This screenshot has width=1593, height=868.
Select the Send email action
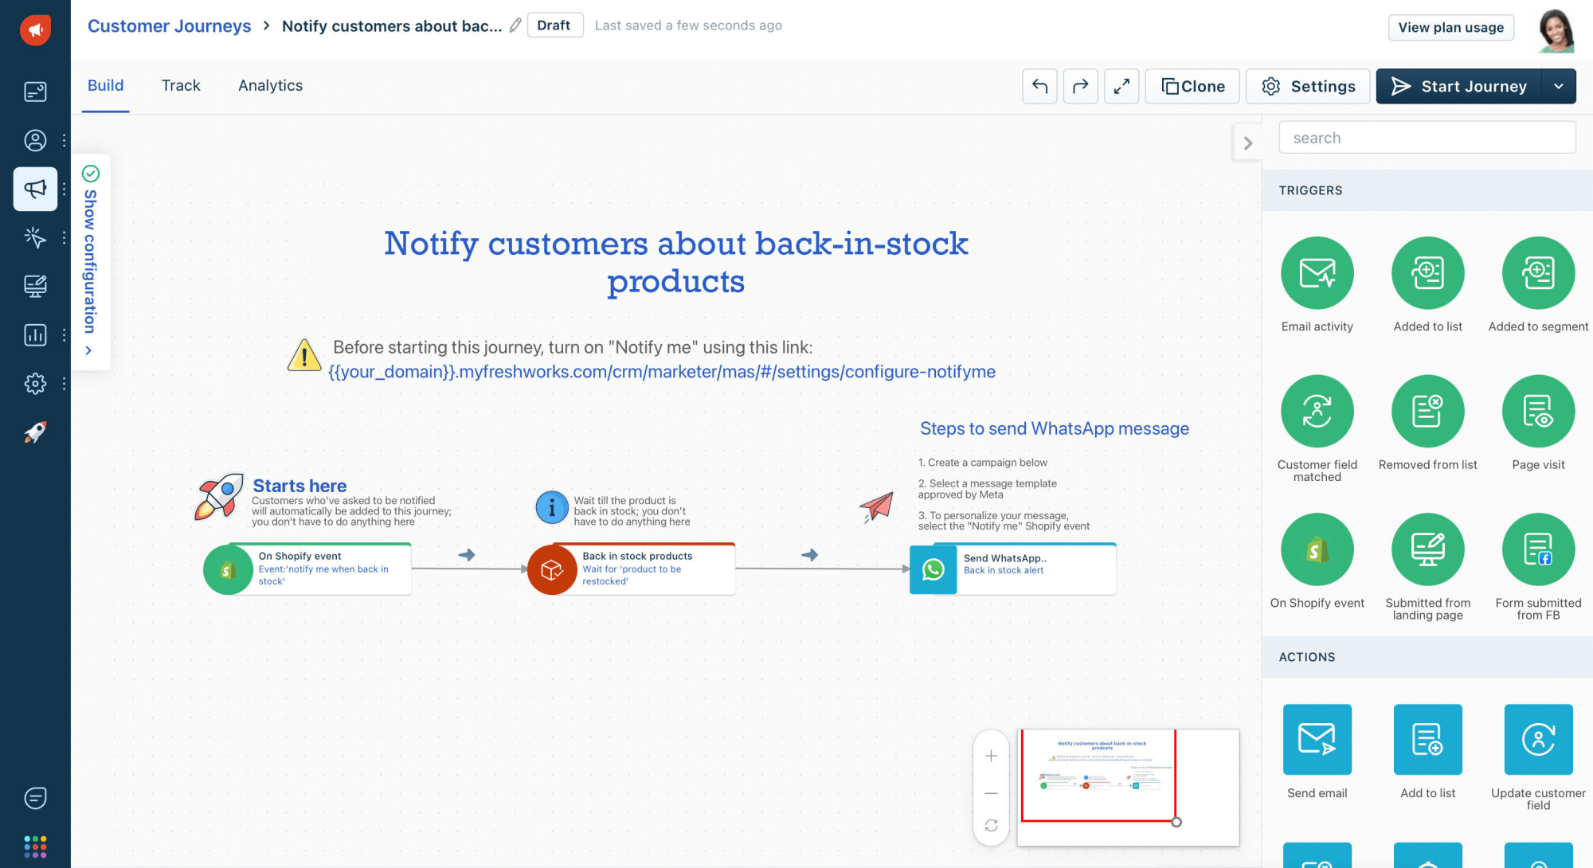point(1316,739)
